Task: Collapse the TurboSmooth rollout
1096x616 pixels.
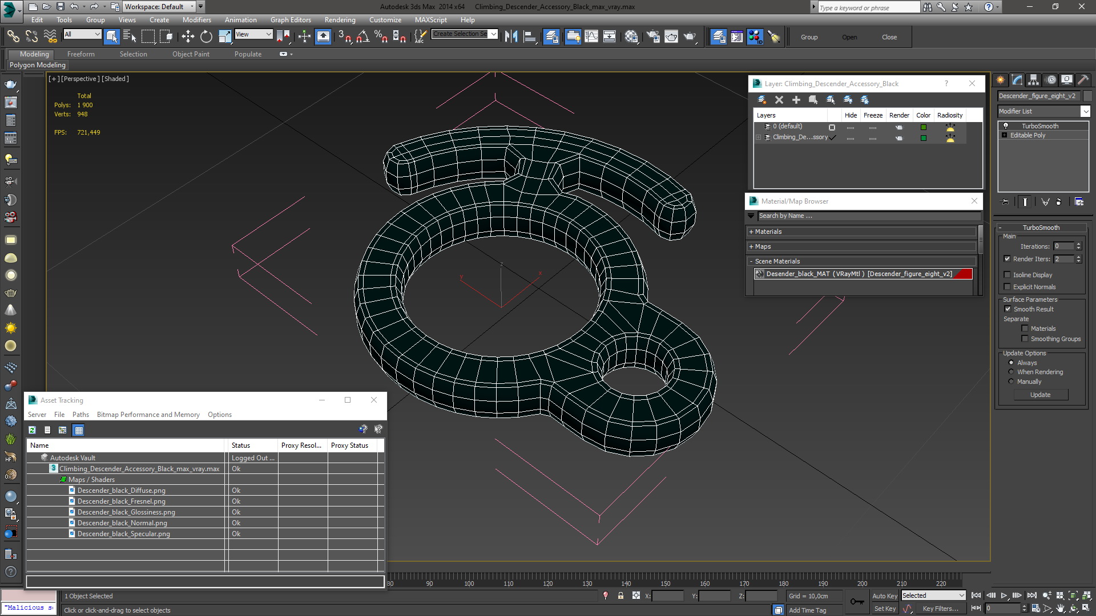Action: point(1041,228)
